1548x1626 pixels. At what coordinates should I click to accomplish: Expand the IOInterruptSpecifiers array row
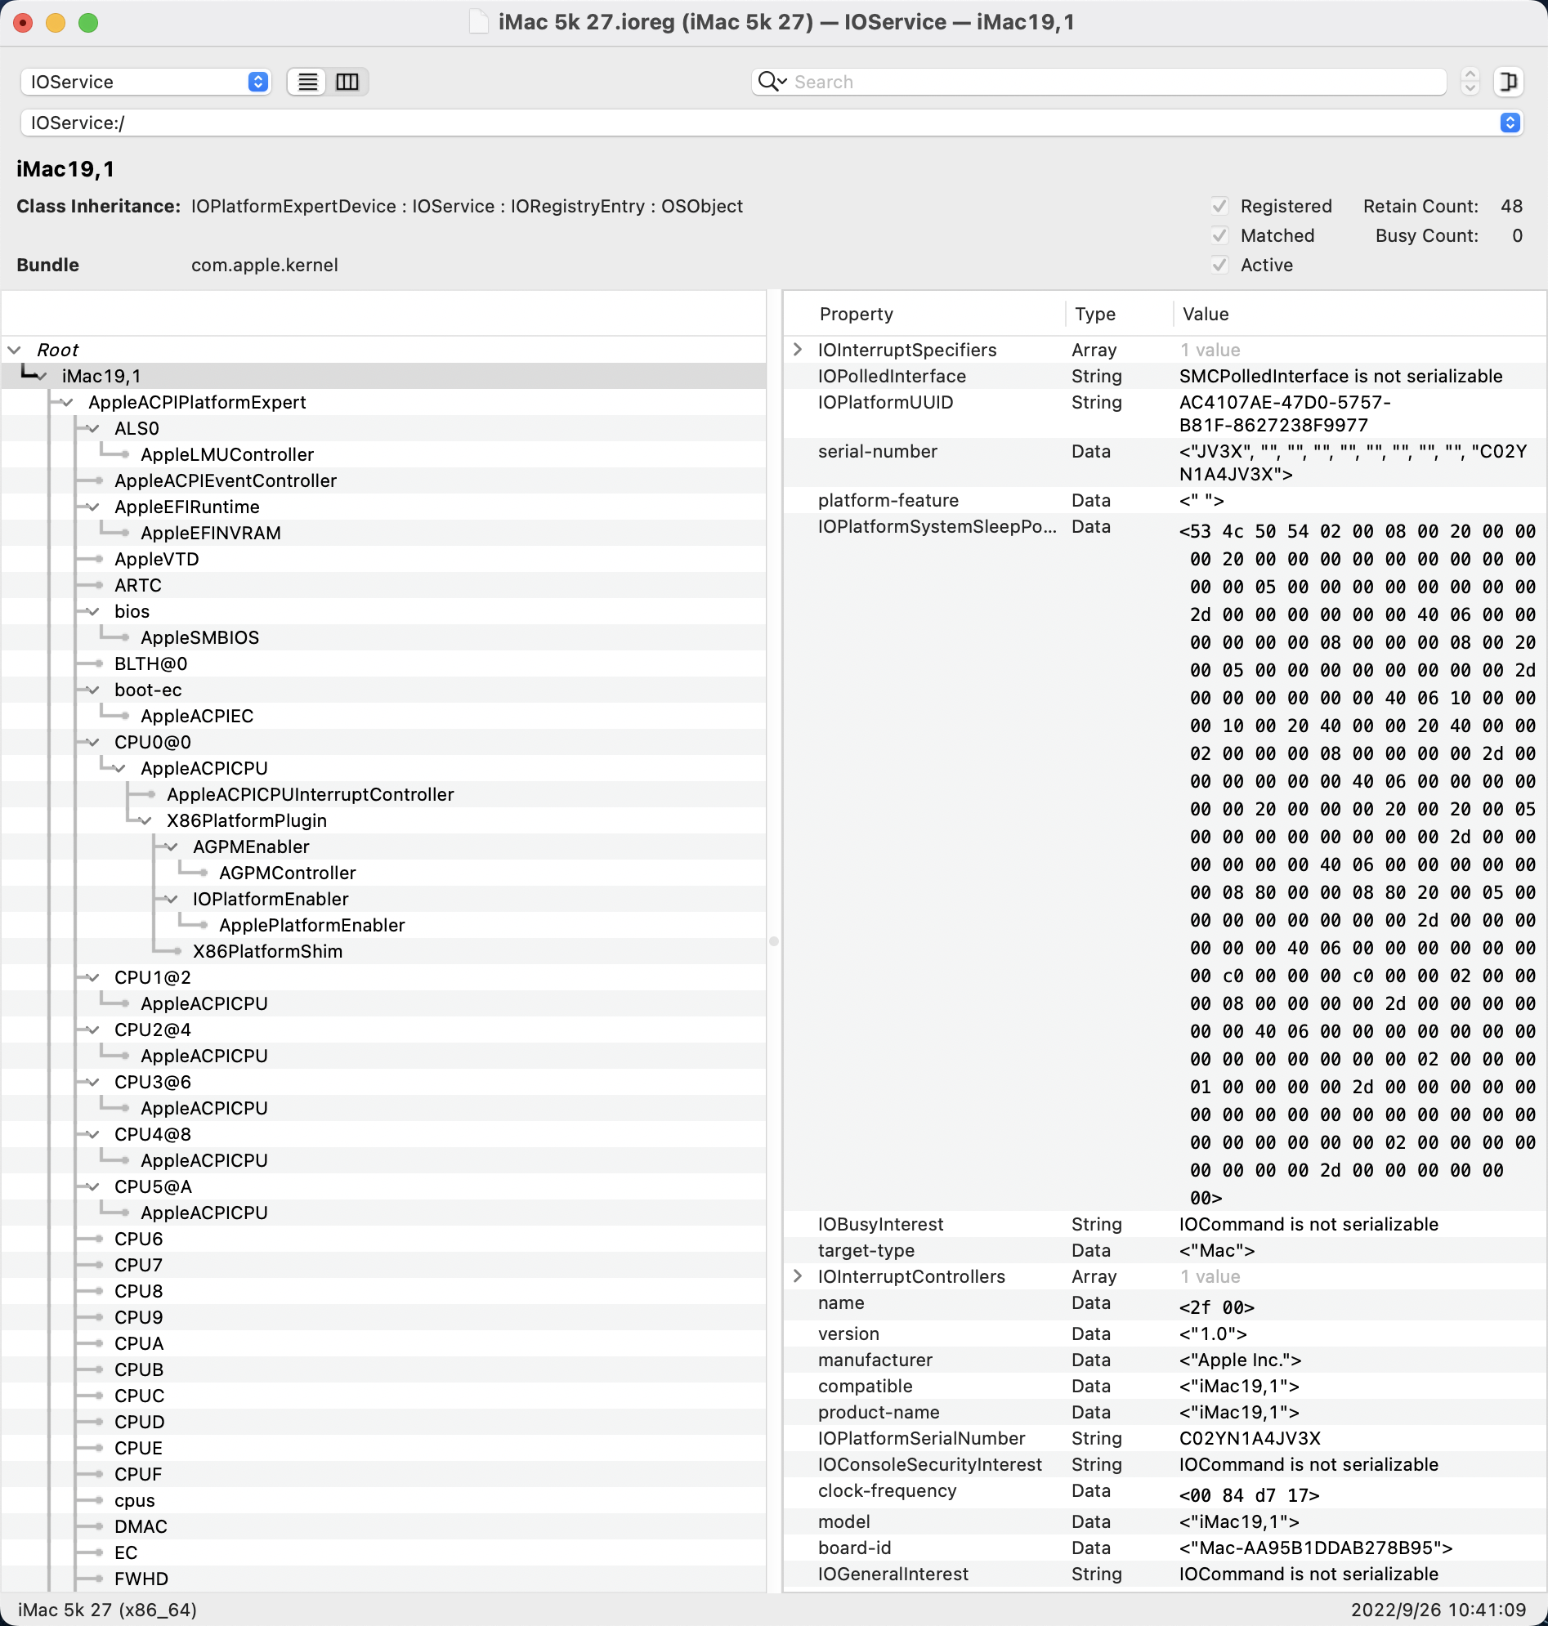[x=797, y=350]
